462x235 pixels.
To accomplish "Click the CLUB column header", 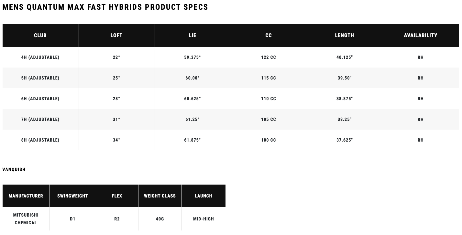I will click(40, 36).
